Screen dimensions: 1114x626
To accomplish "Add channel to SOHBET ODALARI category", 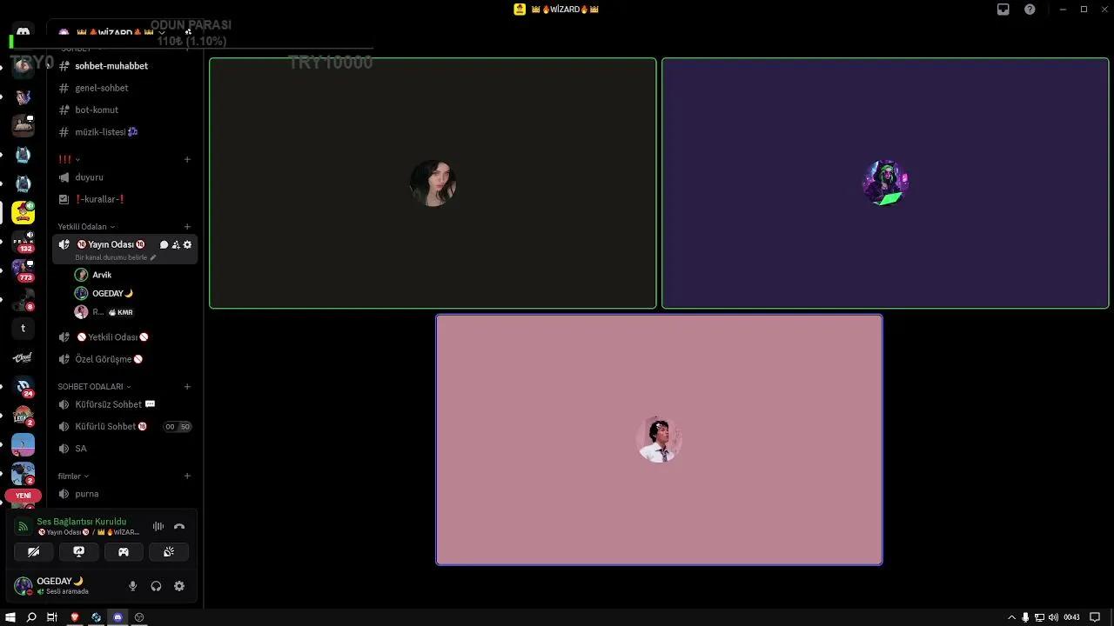I will tap(187, 387).
